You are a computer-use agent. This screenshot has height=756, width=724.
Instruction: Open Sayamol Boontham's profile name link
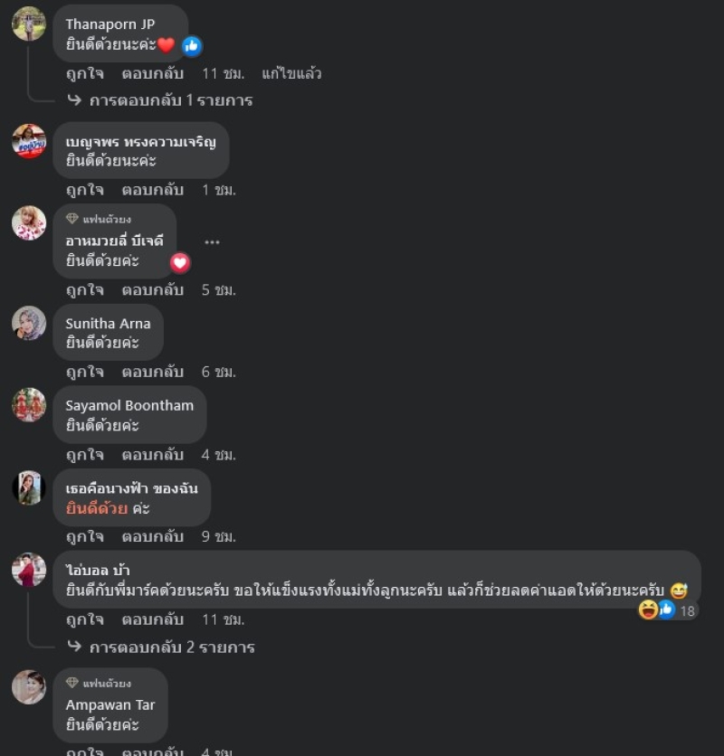pos(129,405)
